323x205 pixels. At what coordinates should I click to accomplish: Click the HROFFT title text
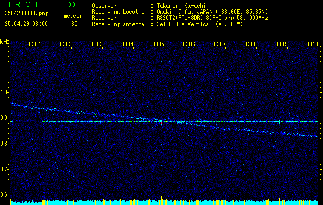click(x=32, y=4)
